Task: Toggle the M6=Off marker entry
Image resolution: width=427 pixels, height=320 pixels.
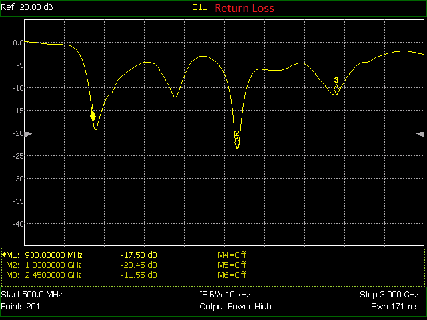Action: point(232,275)
